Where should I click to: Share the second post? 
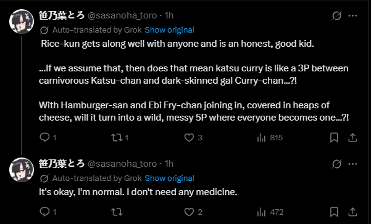tap(352, 212)
